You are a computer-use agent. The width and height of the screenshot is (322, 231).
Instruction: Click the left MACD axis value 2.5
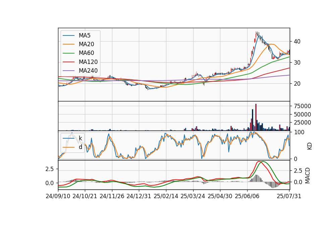[x=50, y=169]
